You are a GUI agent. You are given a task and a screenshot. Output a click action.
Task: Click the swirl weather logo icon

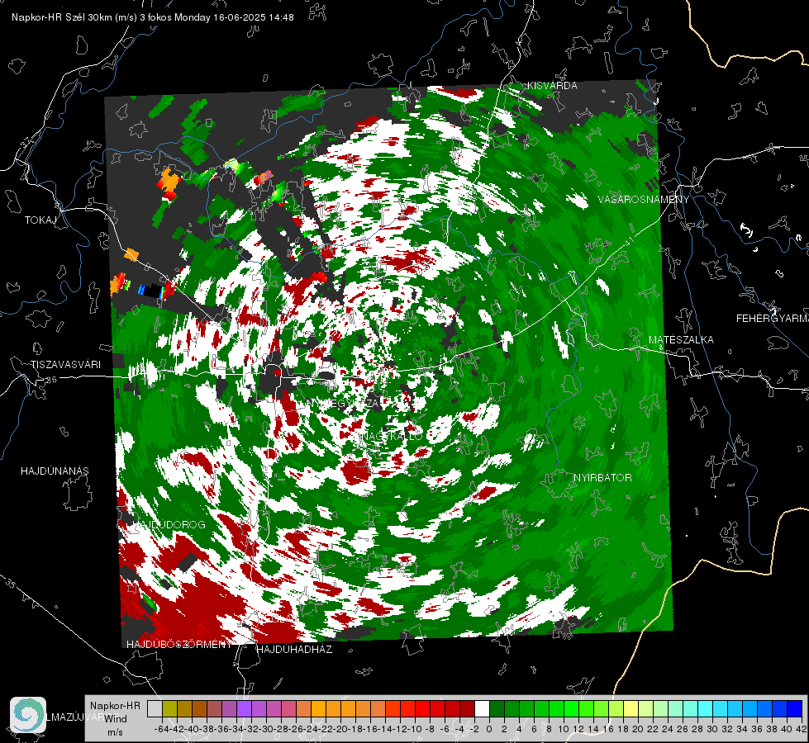click(28, 715)
